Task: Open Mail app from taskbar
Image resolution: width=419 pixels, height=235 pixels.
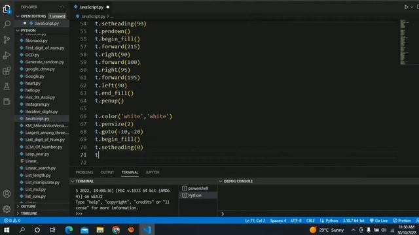Action: point(84,230)
